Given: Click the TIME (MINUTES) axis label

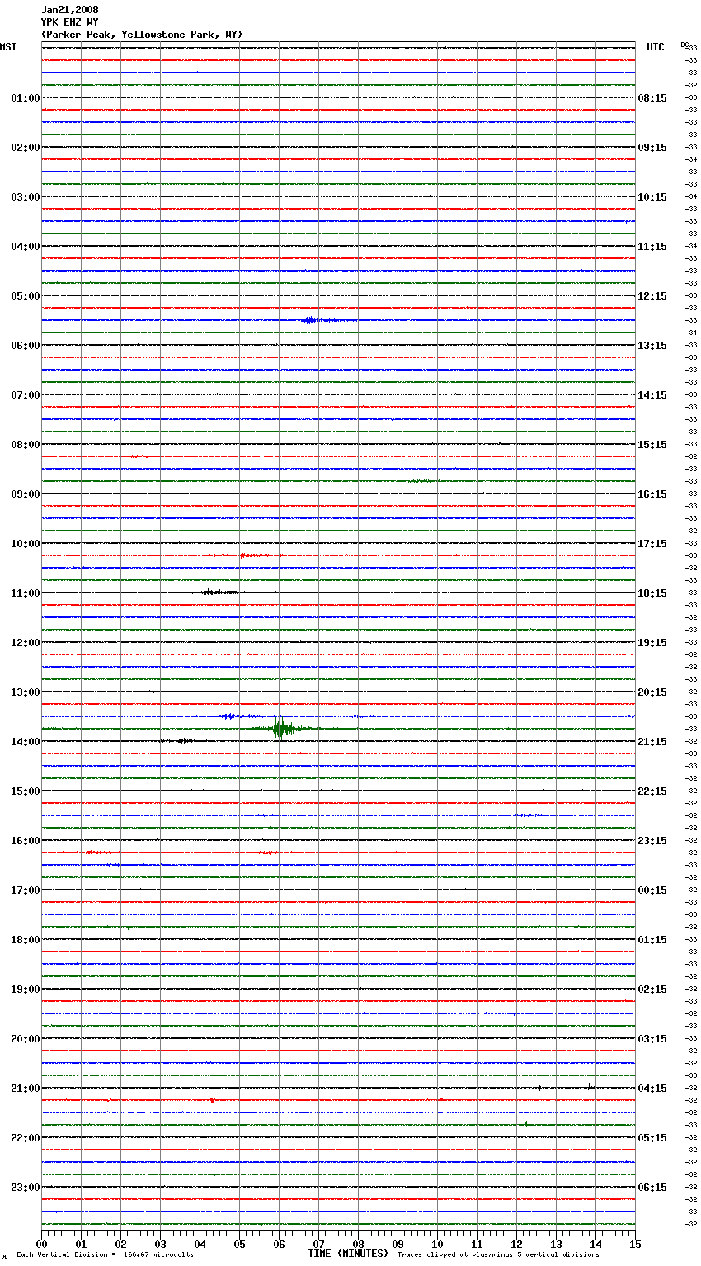Looking at the screenshot, I should pos(348,1254).
